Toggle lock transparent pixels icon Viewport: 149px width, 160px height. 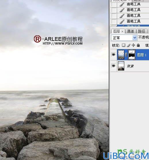pos(123,45)
